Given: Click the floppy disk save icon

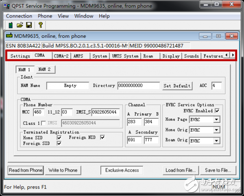Looking at the screenshot, I should (28, 25).
